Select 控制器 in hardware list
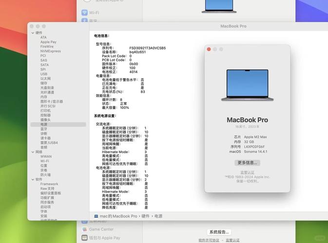 [x=45, y=115]
